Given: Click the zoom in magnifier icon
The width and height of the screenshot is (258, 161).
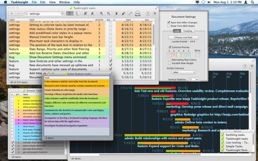Looking at the screenshot, I should point(101,14).
